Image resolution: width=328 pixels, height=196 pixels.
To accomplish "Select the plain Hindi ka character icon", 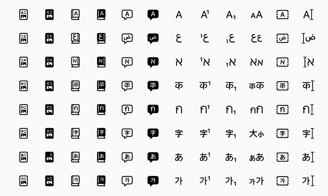I will (179, 86).
